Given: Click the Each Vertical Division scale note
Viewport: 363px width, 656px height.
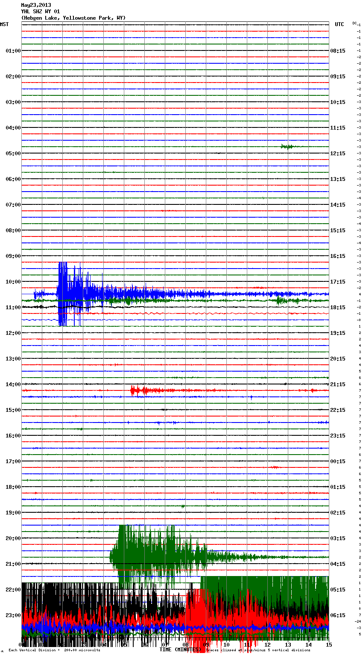Looking at the screenshot, I should [54, 650].
